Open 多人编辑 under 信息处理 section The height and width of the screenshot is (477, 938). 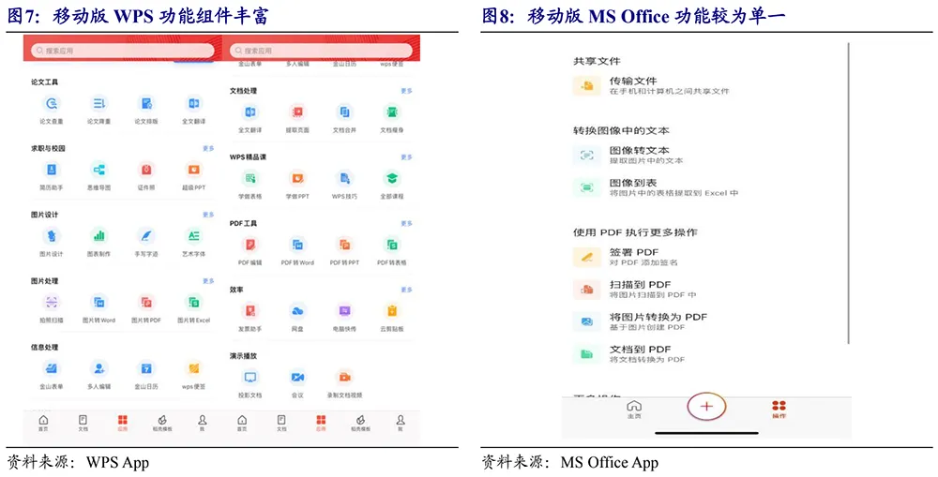click(x=98, y=369)
